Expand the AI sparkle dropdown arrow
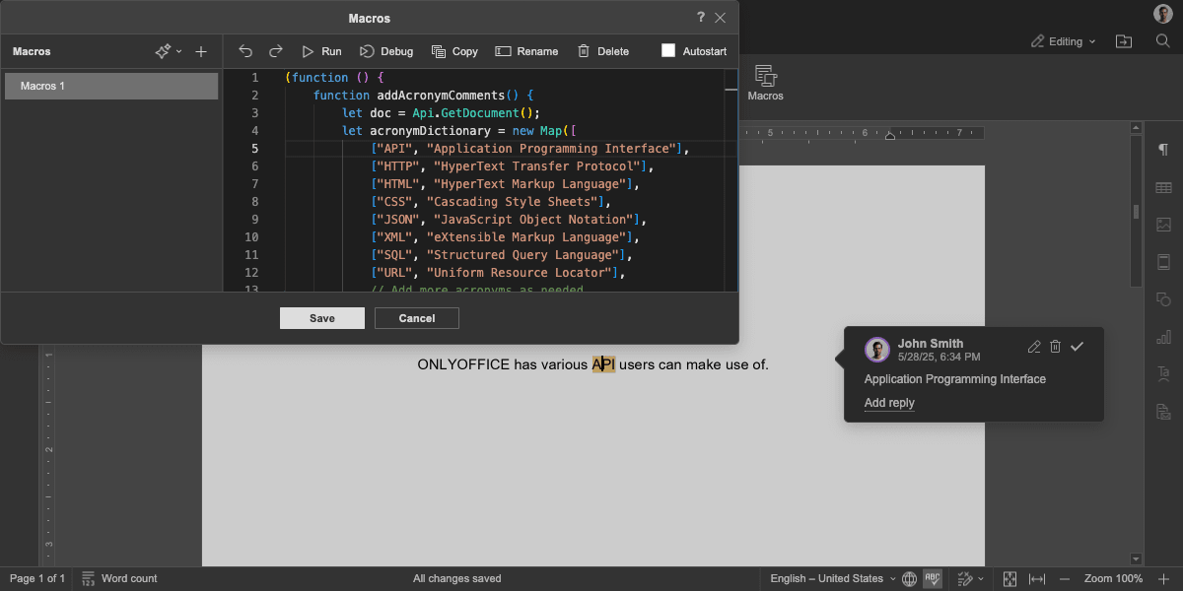The image size is (1183, 591). (178, 51)
